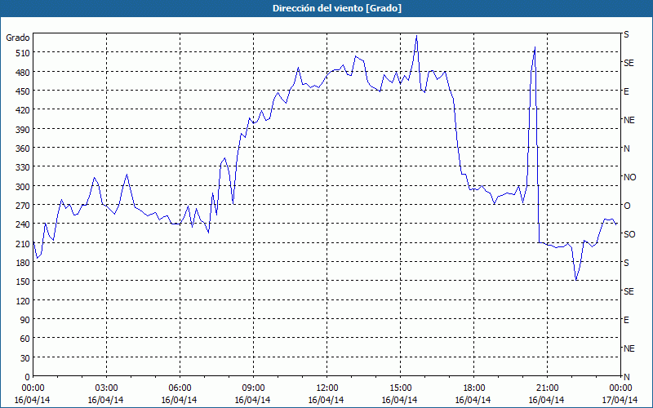Select the 210 tick label on the degree axis

tap(23, 244)
